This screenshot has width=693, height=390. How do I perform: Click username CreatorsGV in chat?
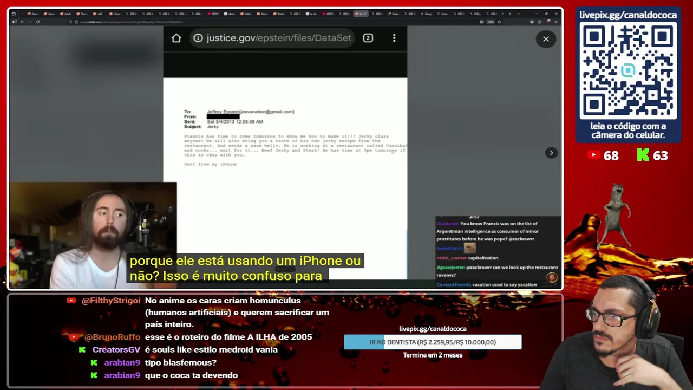[x=116, y=350]
